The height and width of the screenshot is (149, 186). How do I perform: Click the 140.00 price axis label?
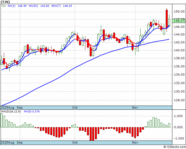(x=179, y=50)
